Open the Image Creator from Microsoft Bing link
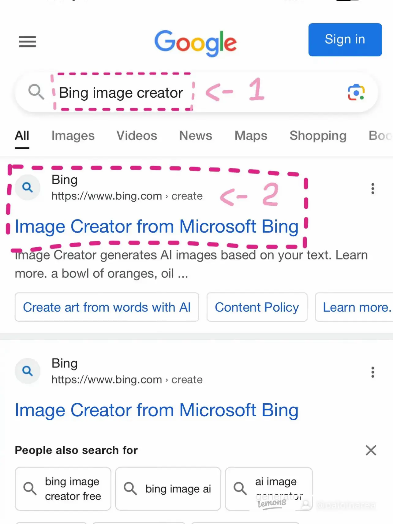Viewport: 393px width, 524px height. click(156, 226)
